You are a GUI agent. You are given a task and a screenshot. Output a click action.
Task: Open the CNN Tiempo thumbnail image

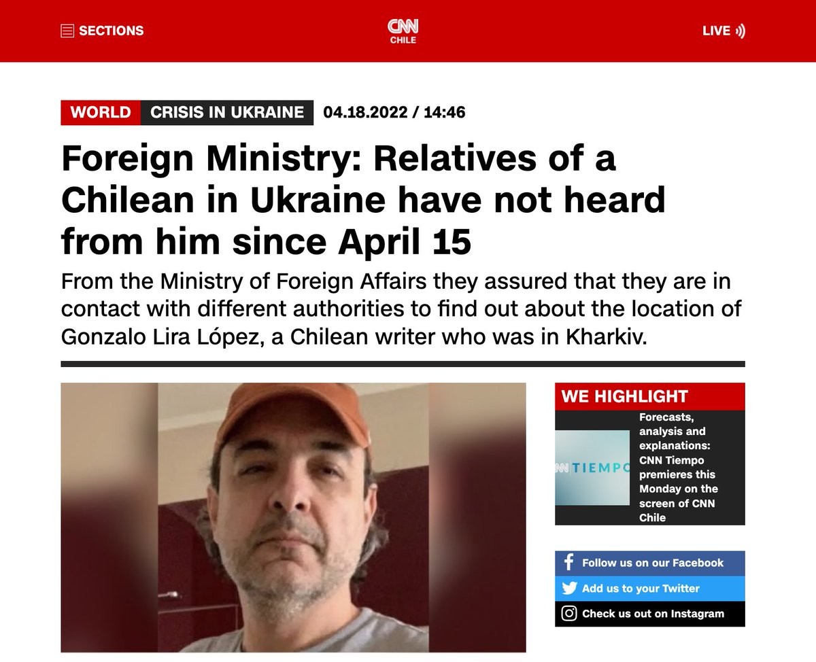coord(592,468)
